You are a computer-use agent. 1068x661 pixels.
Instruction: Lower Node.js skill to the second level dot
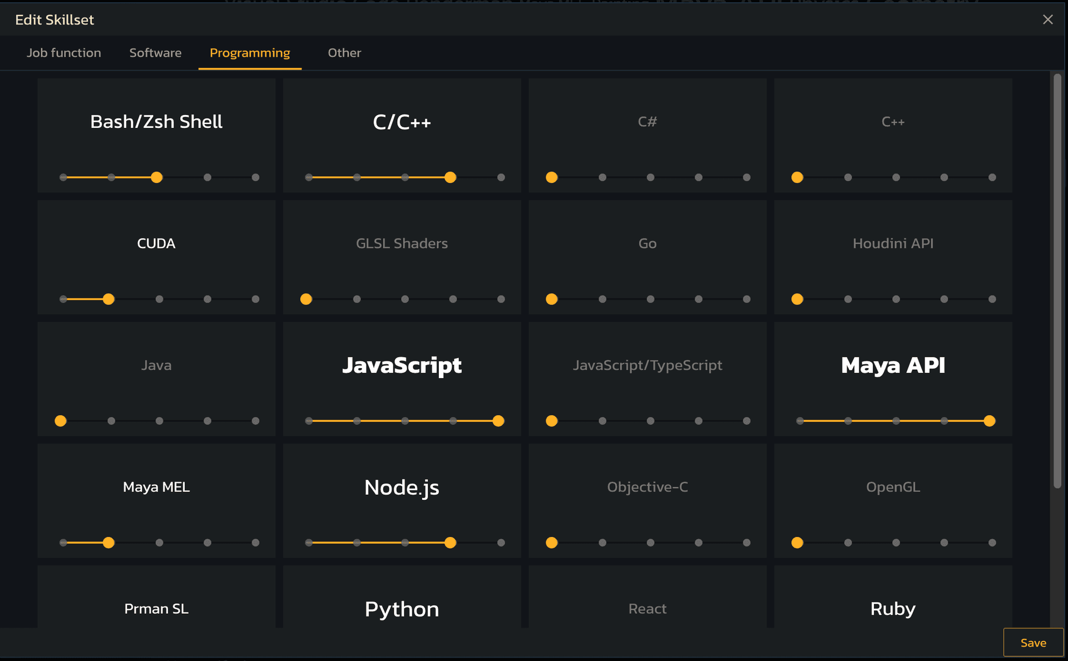(357, 543)
